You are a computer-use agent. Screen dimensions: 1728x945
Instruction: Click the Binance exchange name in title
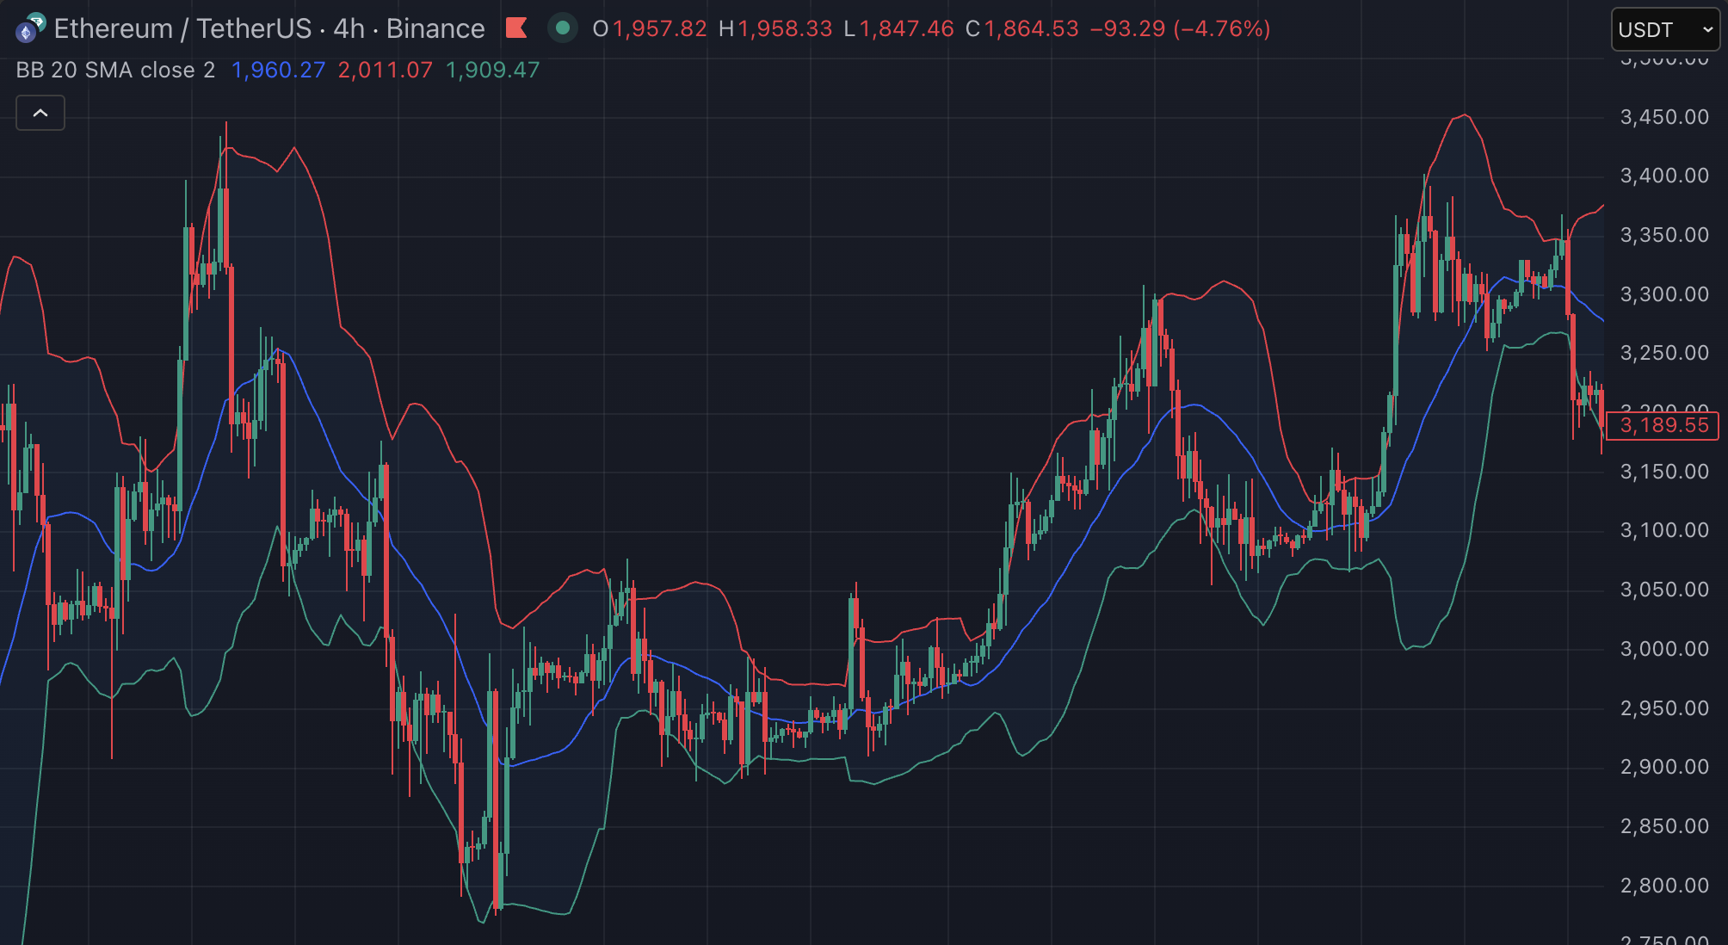click(x=435, y=28)
